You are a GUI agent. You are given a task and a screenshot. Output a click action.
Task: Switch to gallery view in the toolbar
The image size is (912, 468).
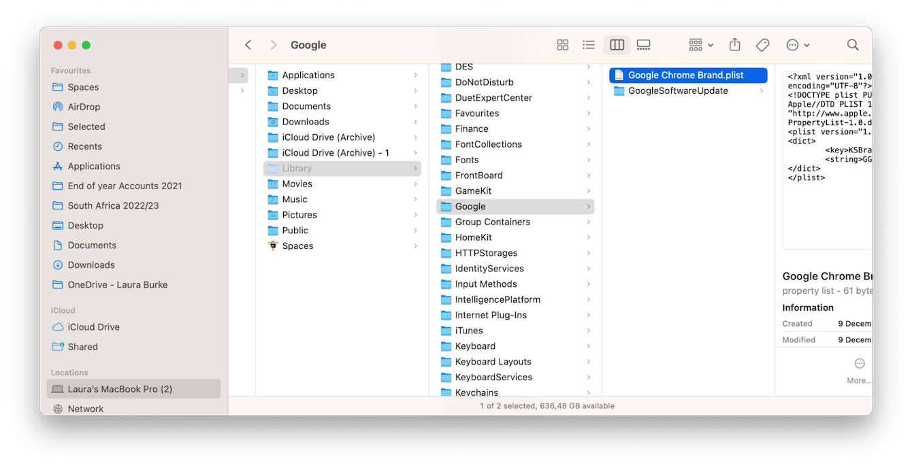click(643, 44)
